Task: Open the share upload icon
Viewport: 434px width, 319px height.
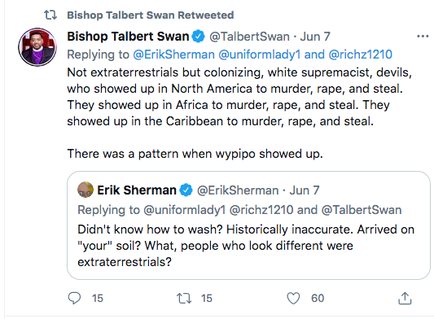Action: 405,299
